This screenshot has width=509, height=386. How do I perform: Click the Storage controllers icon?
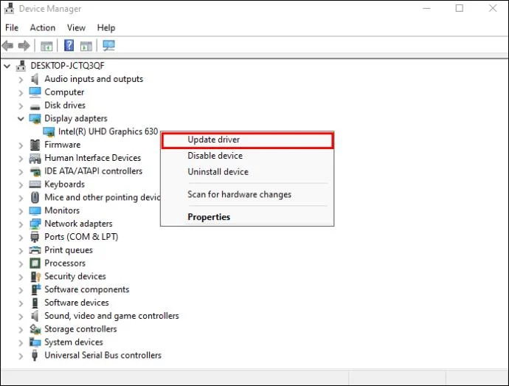35,329
